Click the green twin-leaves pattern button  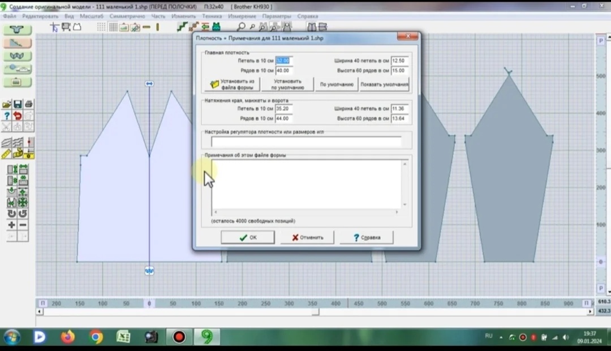(x=17, y=56)
